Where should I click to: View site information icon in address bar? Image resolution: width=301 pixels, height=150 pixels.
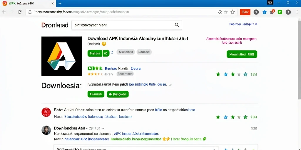[30, 12]
